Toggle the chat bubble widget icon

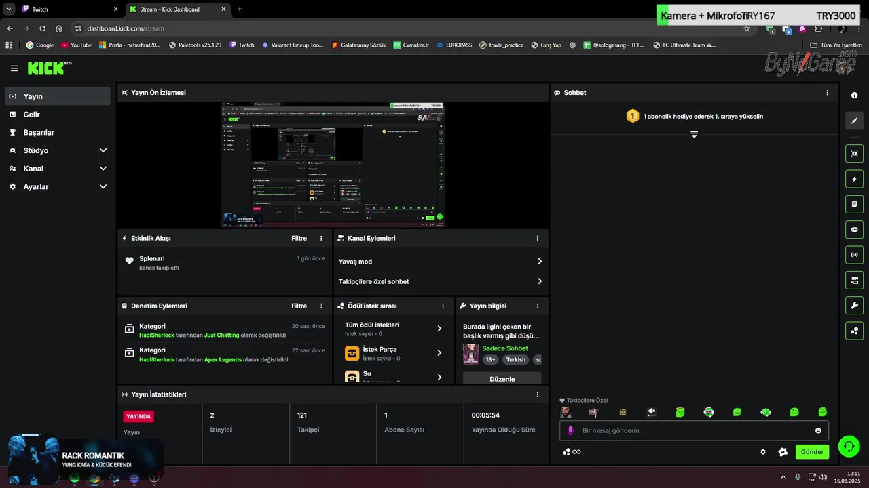click(855, 230)
